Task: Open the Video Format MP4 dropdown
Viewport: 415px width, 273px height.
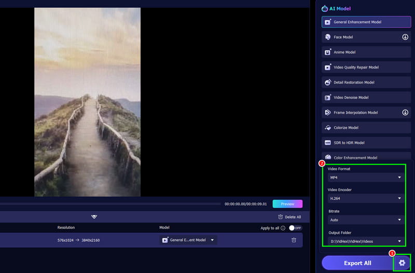Action: [366, 178]
